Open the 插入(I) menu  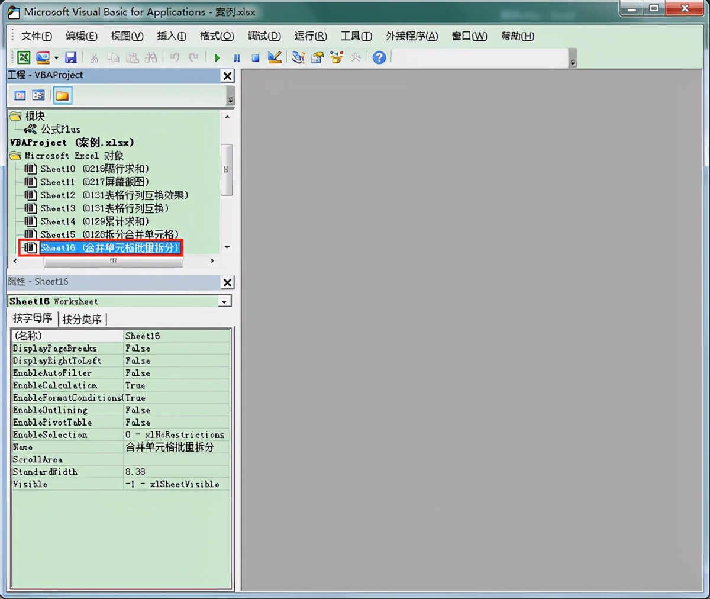pyautogui.click(x=172, y=36)
